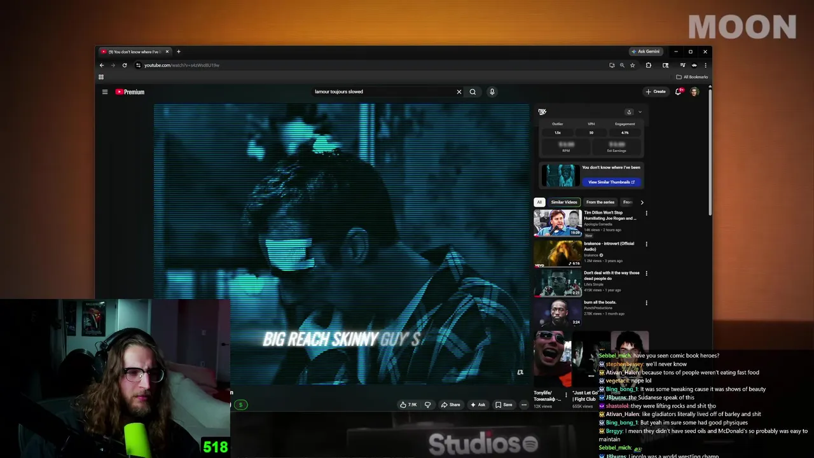Image resolution: width=814 pixels, height=458 pixels.
Task: Start voice search with the microphone
Action: pyautogui.click(x=492, y=92)
